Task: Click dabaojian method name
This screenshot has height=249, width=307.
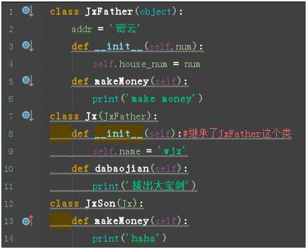Action: [122, 168]
